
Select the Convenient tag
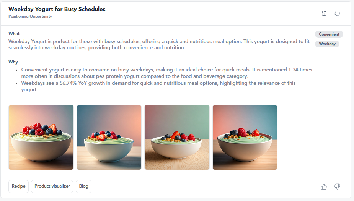[x=329, y=34]
